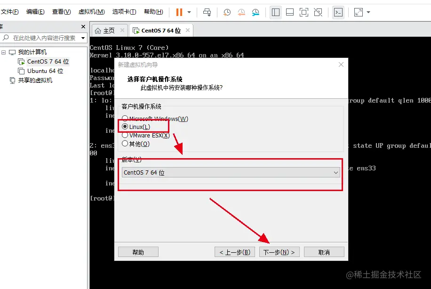Toggle the thumbnail bar view icon
The height and width of the screenshot is (289, 431).
(x=290, y=12)
